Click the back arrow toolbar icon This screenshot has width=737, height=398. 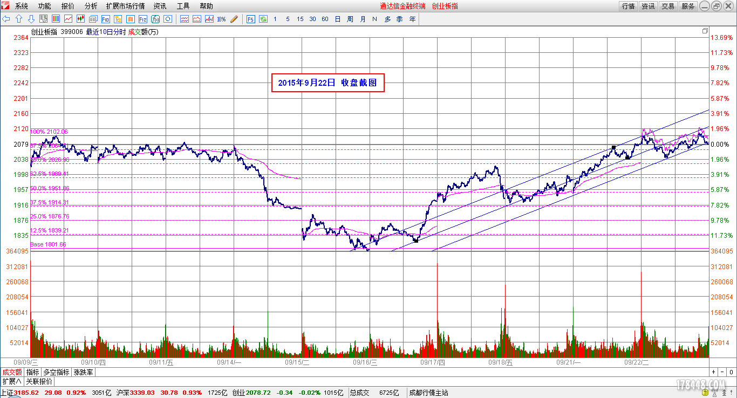[x=6, y=19]
